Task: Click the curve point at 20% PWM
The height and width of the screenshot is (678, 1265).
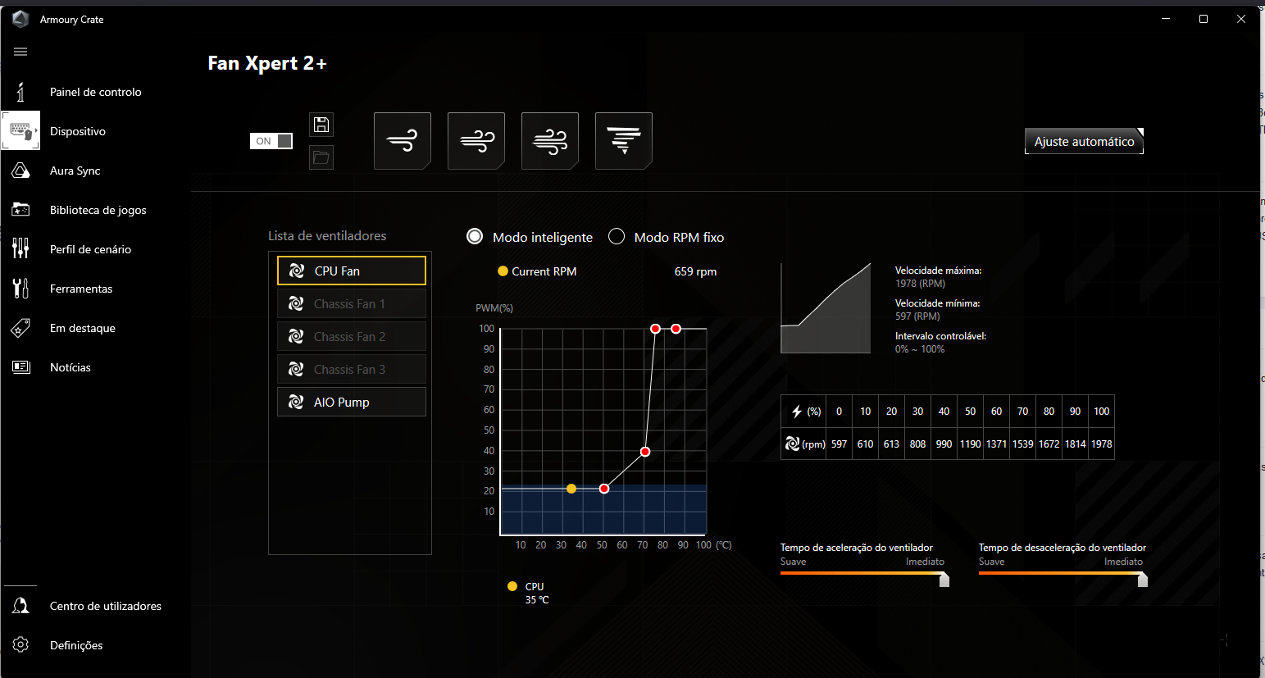Action: (x=604, y=489)
